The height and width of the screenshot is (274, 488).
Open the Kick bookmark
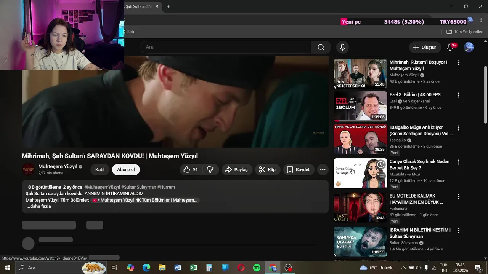[131, 32]
